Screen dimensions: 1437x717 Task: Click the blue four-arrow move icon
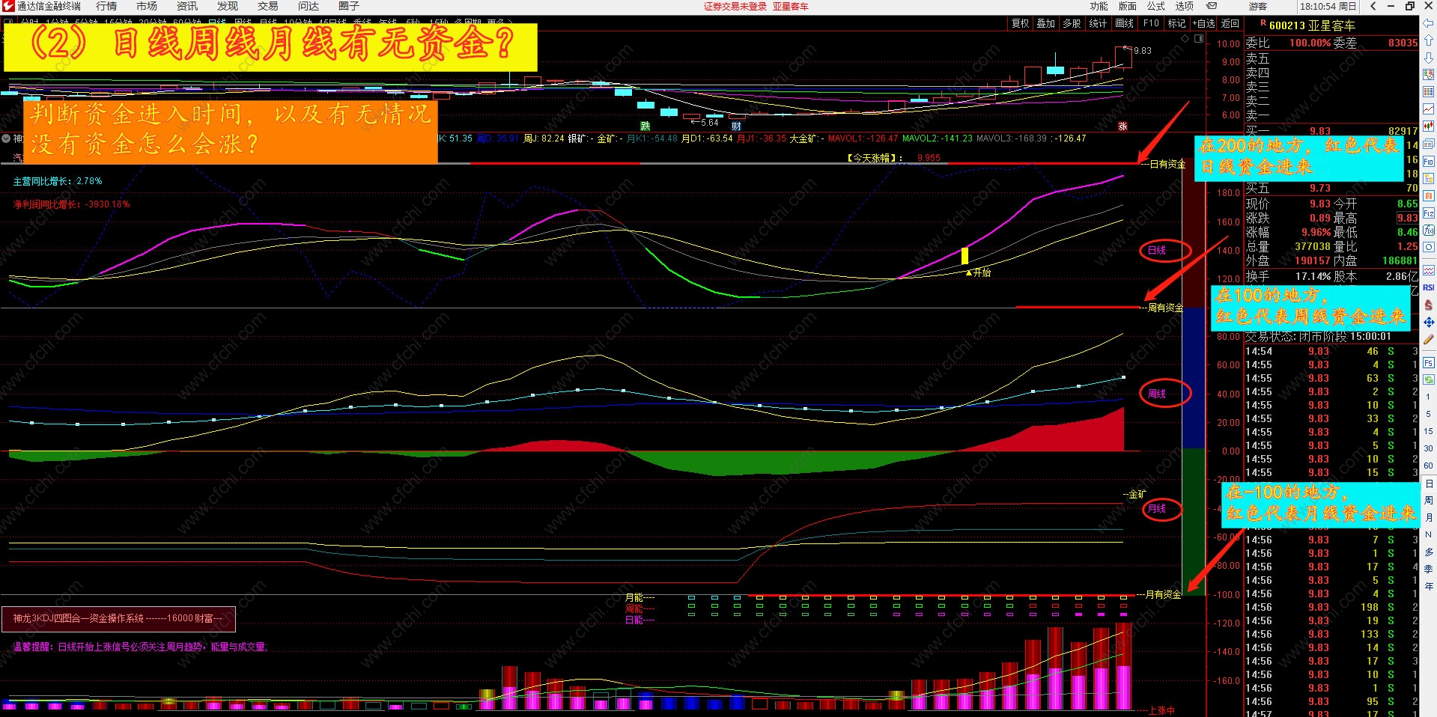[x=1429, y=323]
